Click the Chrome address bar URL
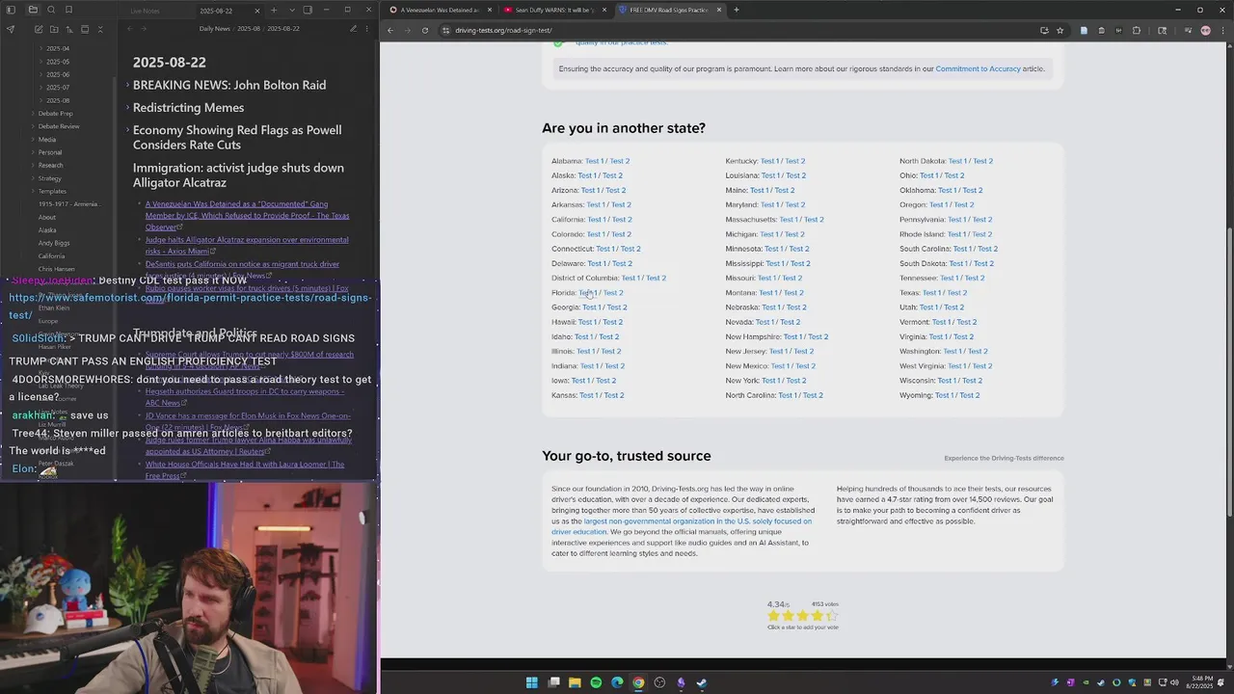Viewport: 1234px width, 694px height. tap(503, 30)
